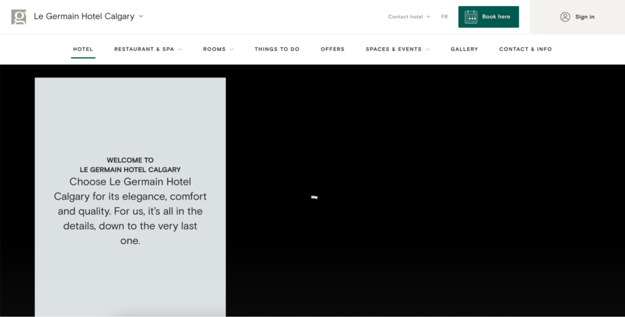The width and height of the screenshot is (625, 317).
Task: Click the user profile icon
Action: click(x=565, y=16)
